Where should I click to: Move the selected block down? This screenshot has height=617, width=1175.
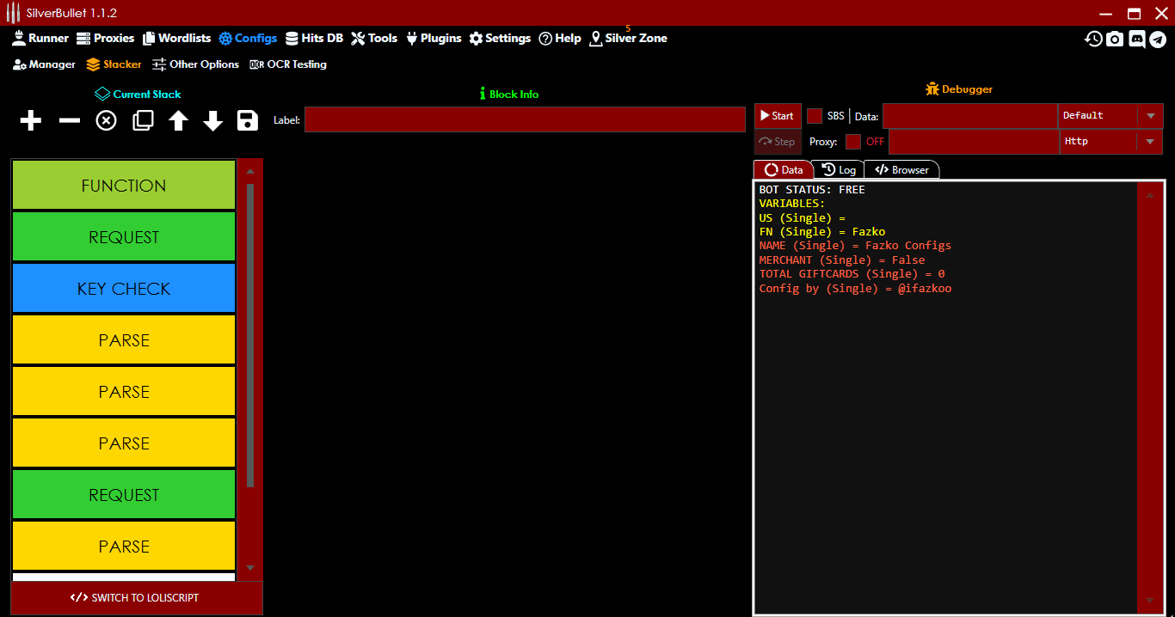tap(212, 120)
